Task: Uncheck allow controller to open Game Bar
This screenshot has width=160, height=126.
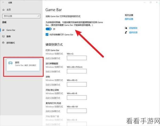Action: coord(47,34)
